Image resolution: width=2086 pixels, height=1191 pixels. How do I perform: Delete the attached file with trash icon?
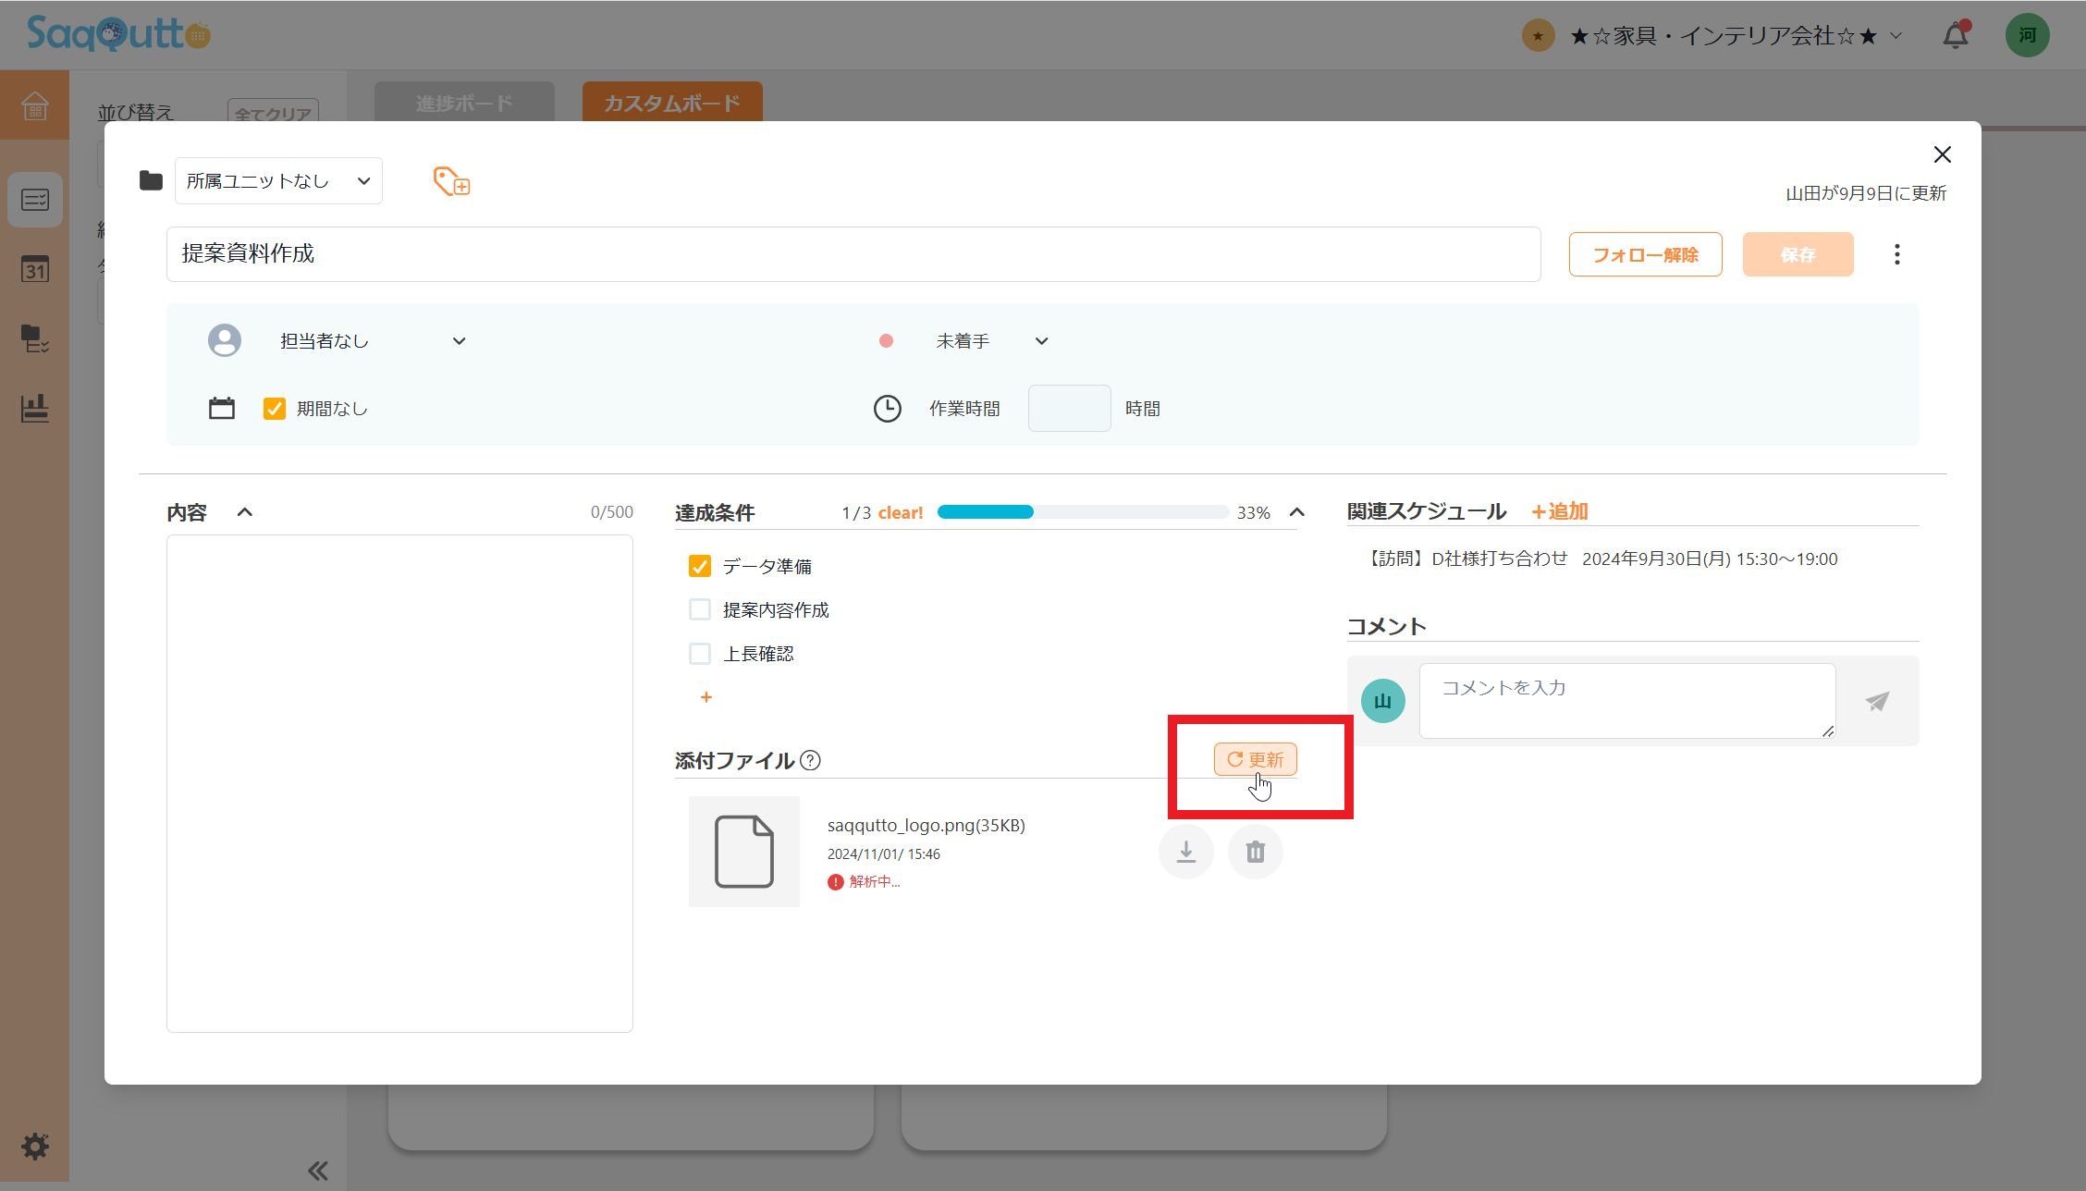[x=1255, y=852]
